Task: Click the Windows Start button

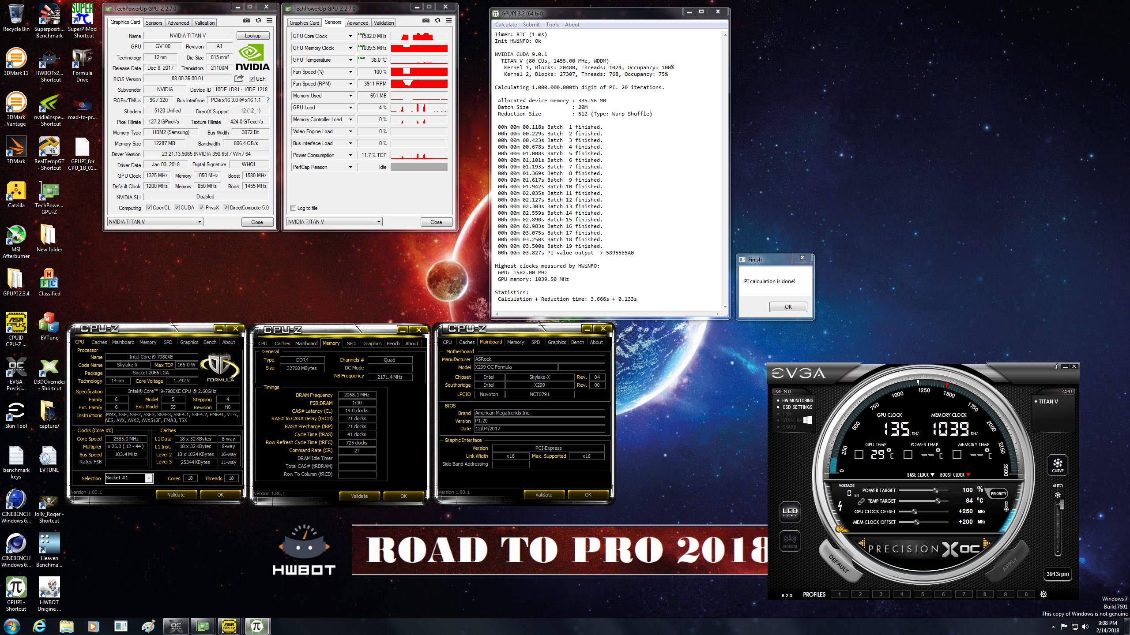Action: [x=11, y=626]
